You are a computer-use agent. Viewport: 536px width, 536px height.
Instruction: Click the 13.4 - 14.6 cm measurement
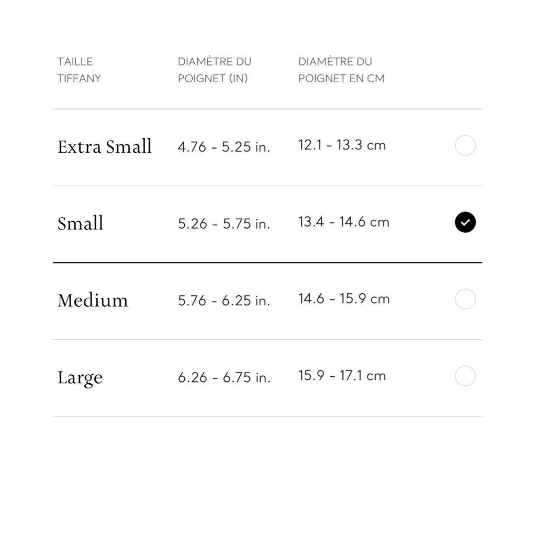coord(343,222)
